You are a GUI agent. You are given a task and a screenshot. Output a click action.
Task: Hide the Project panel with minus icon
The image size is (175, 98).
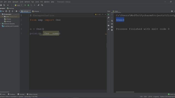tap(19, 11)
